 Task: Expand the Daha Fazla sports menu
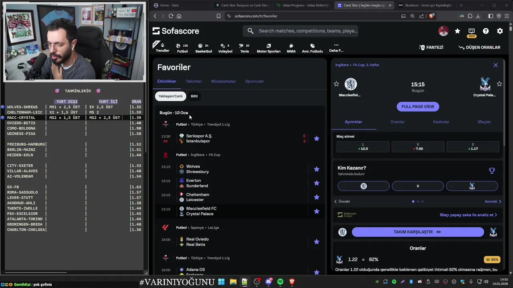336,48
